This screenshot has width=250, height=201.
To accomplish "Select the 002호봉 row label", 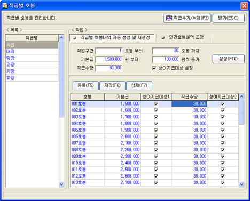I will pos(79,110).
